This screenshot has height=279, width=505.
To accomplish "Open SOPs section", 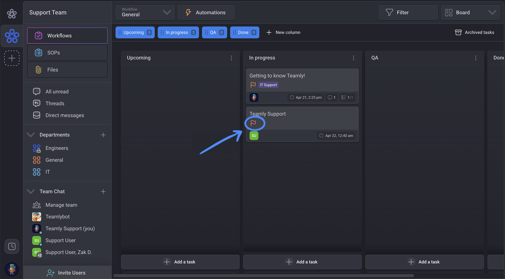I will click(x=67, y=53).
